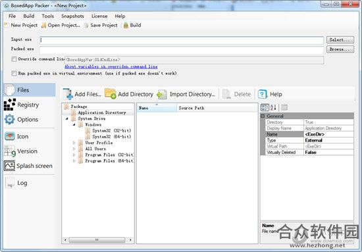Screen dimensions: 362x252
Task: Open the Version section icon
Action: pyautogui.click(x=10, y=151)
